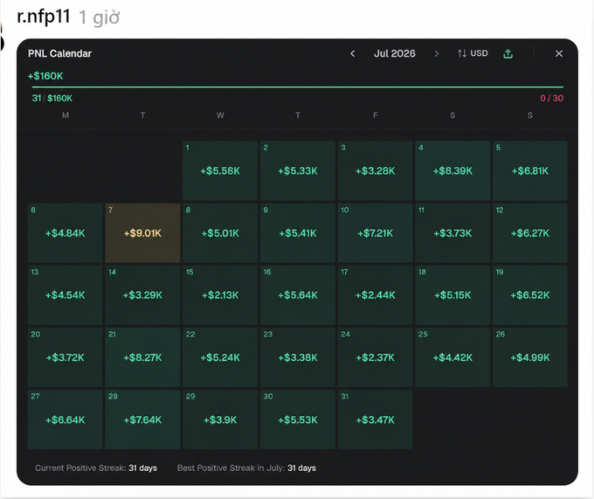Select July 10 cell showing +$7.21K
Image resolution: width=594 pixels, height=499 pixels.
pos(375,232)
